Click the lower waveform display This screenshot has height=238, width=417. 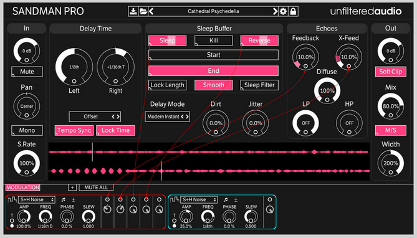pyautogui.click(x=209, y=171)
